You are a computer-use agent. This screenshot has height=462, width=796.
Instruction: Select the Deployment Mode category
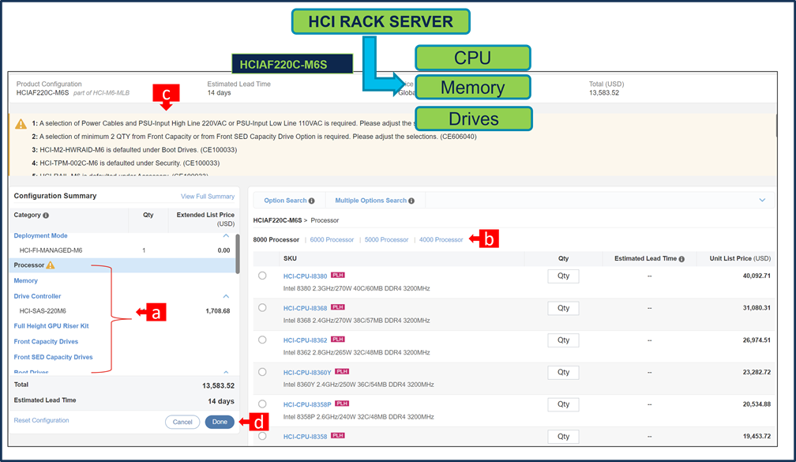click(40, 236)
